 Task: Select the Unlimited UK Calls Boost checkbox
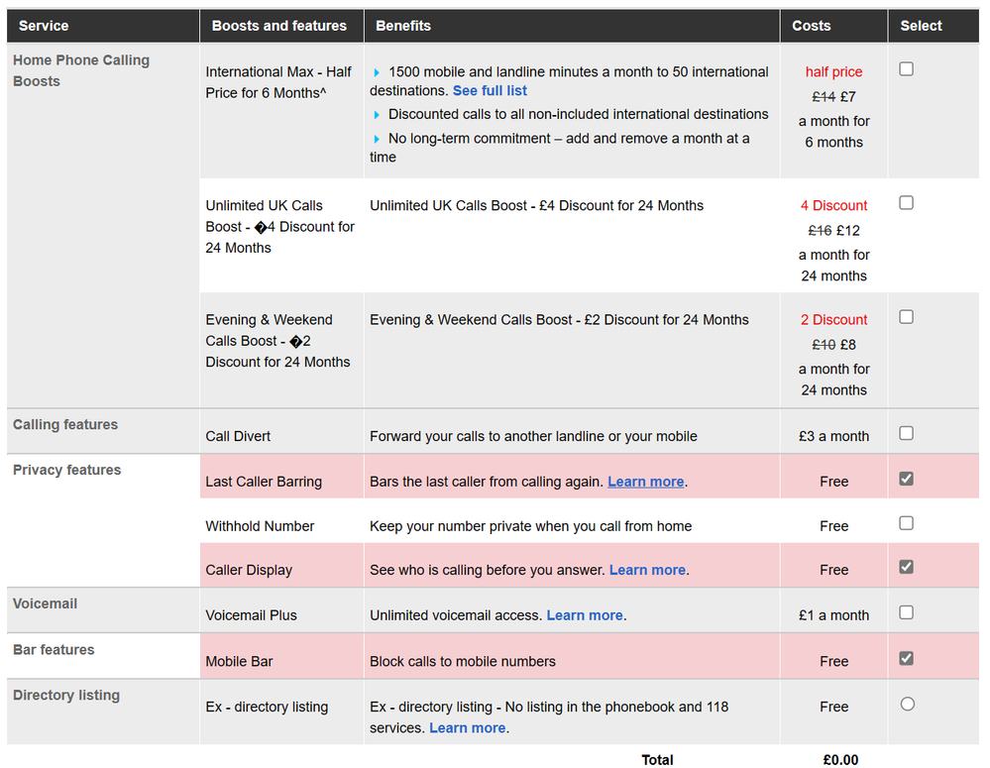pyautogui.click(x=906, y=203)
